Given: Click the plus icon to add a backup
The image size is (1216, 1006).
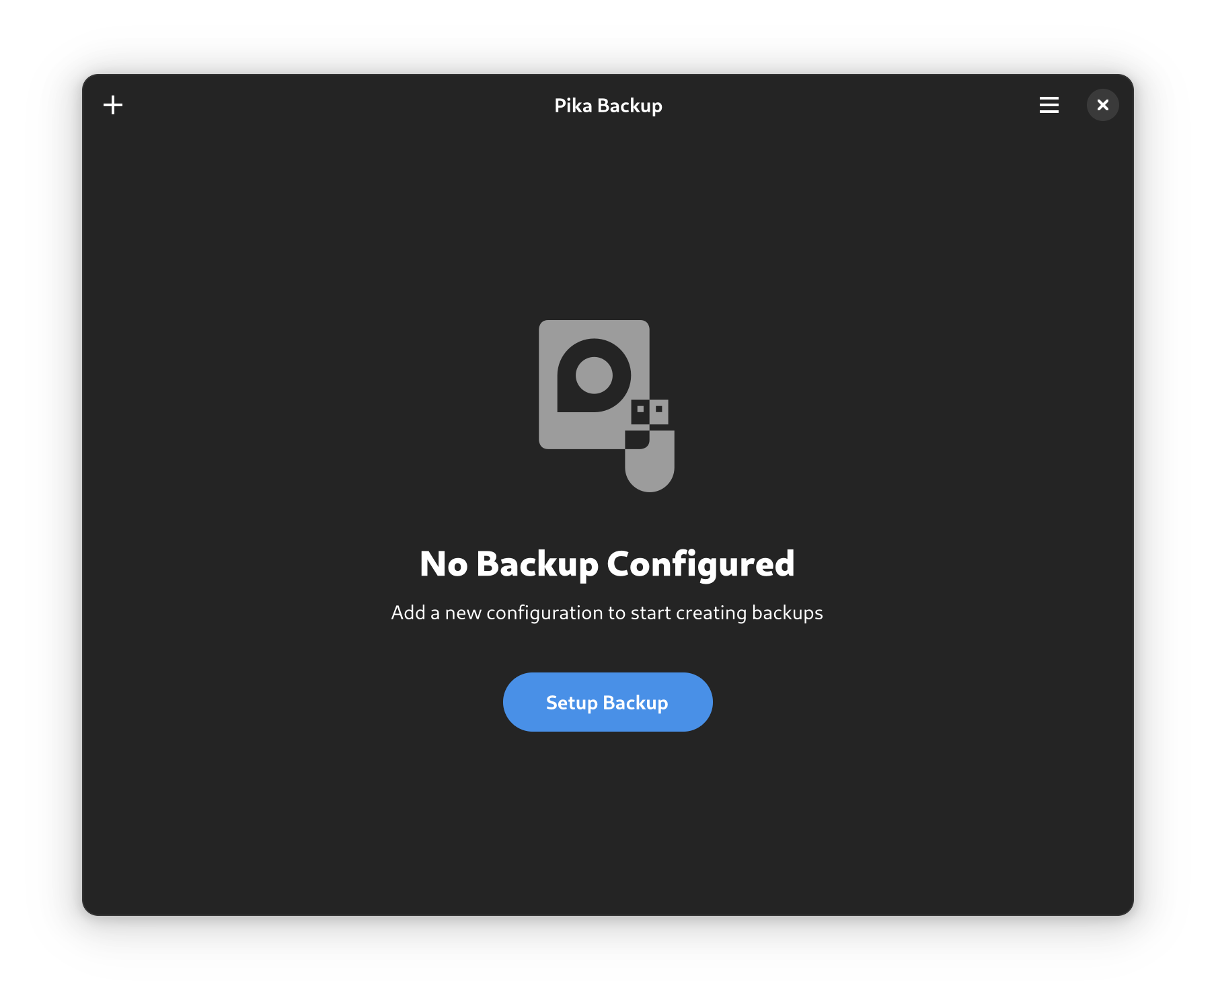Looking at the screenshot, I should [113, 105].
